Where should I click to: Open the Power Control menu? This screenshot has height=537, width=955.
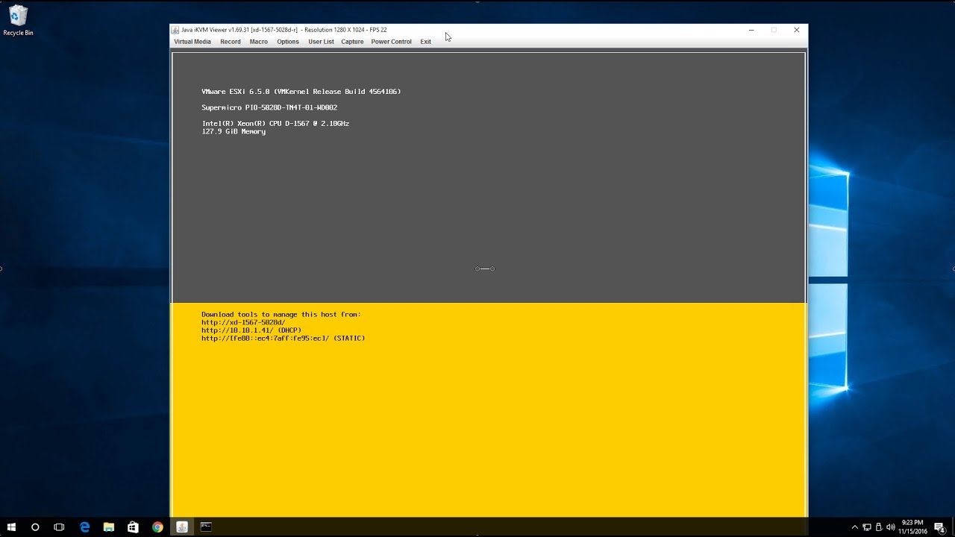391,42
